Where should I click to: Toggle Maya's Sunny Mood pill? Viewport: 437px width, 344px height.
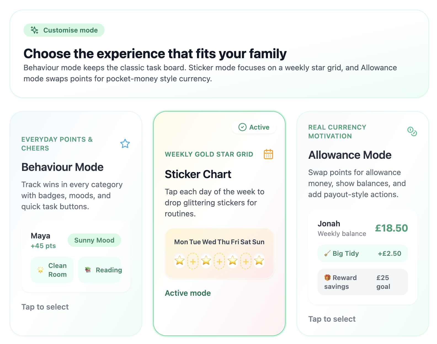coord(94,240)
